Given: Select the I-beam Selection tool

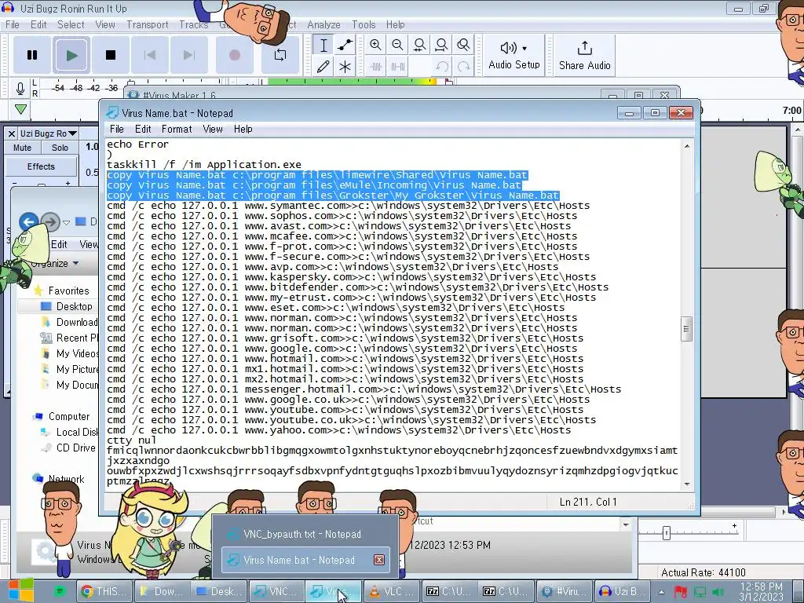Looking at the screenshot, I should [323, 45].
